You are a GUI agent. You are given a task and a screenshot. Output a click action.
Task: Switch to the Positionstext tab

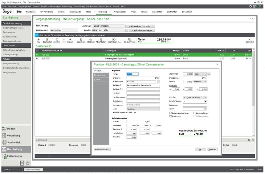100,75
